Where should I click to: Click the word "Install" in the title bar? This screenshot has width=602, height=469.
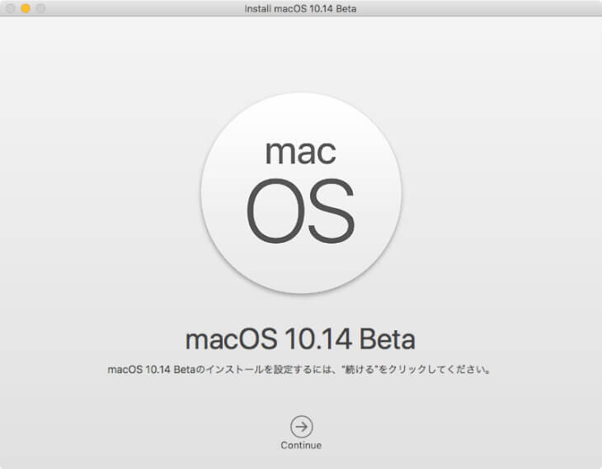(260, 8)
